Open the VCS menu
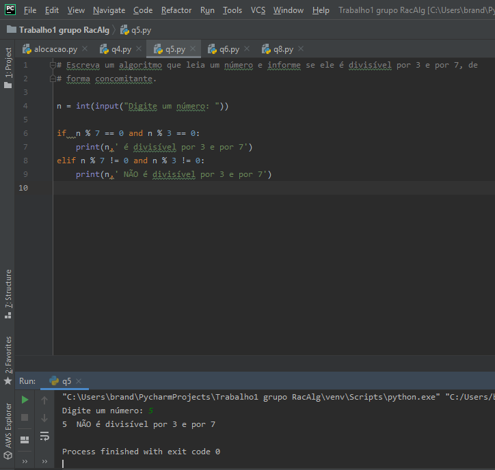 click(x=258, y=10)
